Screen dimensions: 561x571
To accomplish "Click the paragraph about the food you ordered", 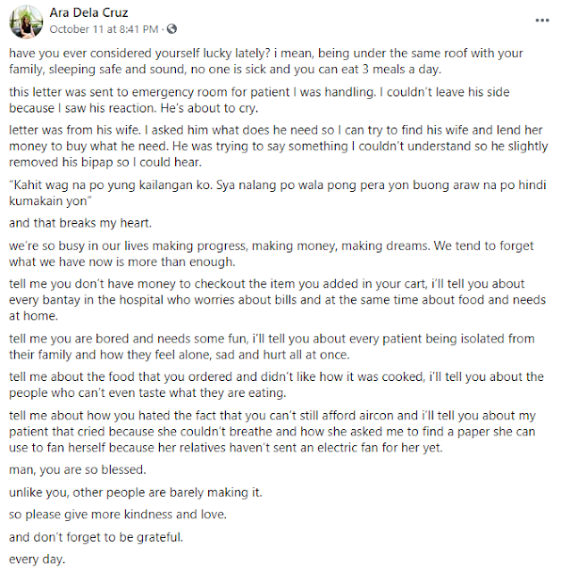I will click(x=268, y=385).
